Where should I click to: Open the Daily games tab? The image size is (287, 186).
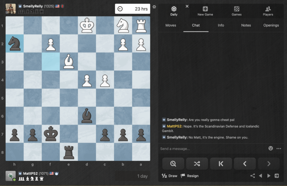tap(174, 11)
